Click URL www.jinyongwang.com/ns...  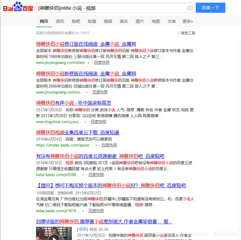click(60, 92)
